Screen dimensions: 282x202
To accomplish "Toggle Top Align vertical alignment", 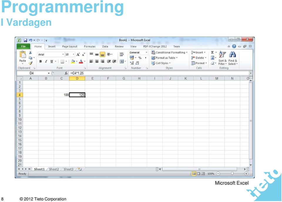I will (91, 54).
